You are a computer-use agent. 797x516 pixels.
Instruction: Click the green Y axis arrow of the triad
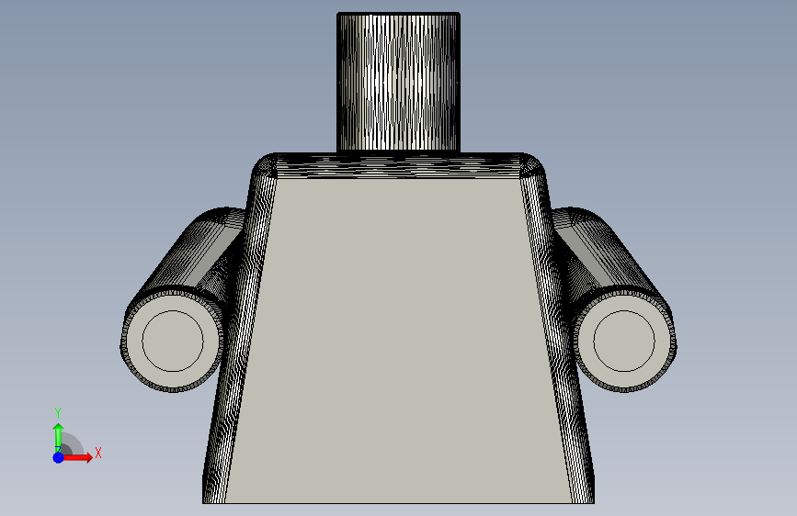tap(58, 437)
